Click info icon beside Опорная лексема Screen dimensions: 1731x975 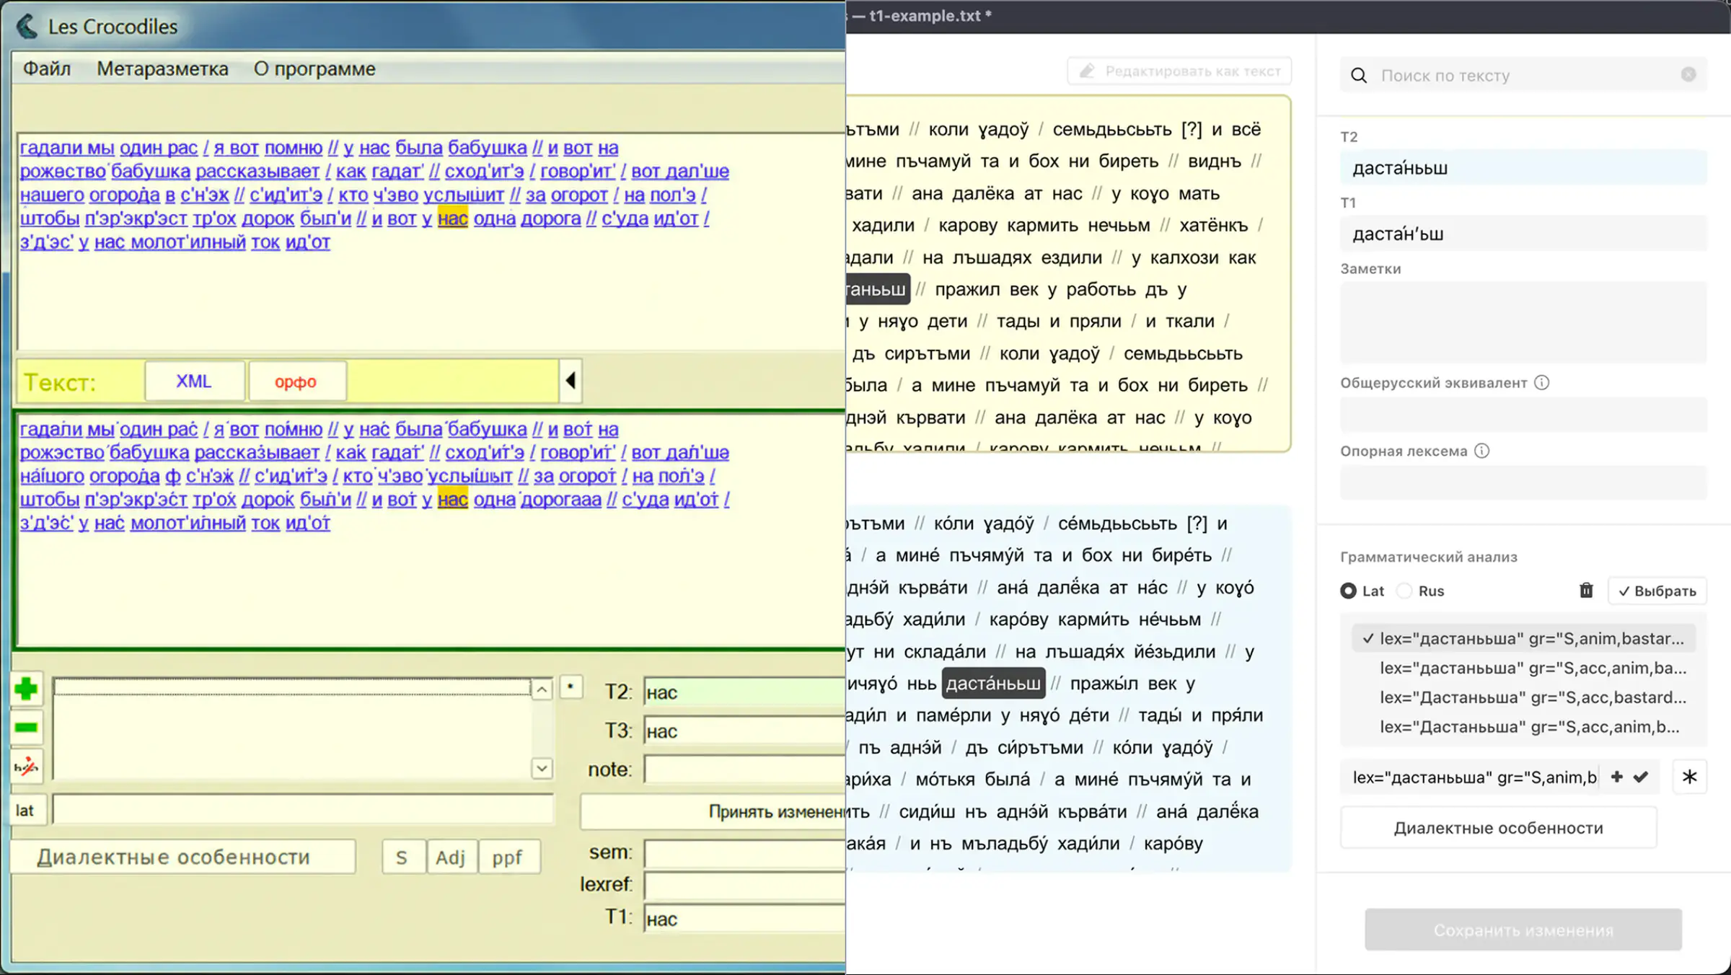1481,451
